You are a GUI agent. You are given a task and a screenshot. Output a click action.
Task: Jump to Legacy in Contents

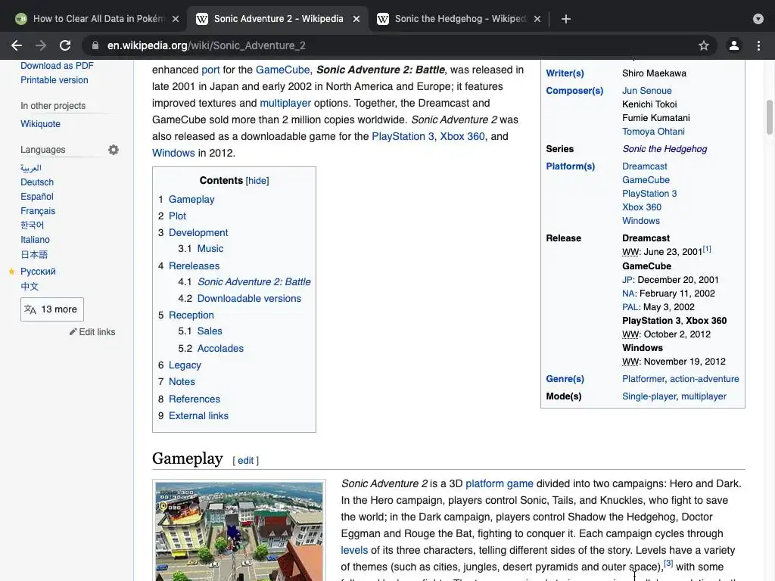click(185, 365)
